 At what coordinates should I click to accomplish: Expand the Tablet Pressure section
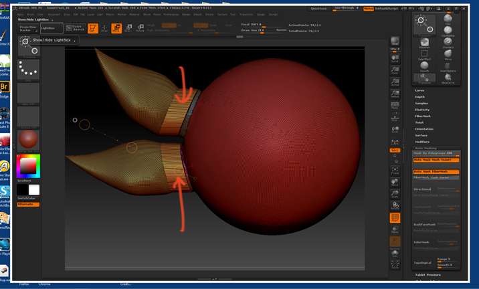point(427,275)
